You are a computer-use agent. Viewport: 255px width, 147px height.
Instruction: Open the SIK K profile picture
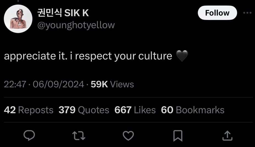click(18, 19)
